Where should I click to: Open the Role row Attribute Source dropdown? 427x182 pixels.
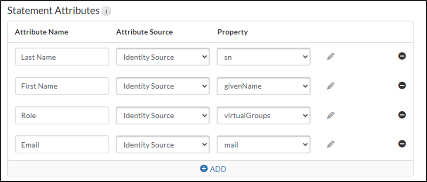point(163,115)
